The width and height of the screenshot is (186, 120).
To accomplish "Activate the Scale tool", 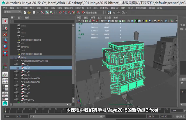I will 5,53.
